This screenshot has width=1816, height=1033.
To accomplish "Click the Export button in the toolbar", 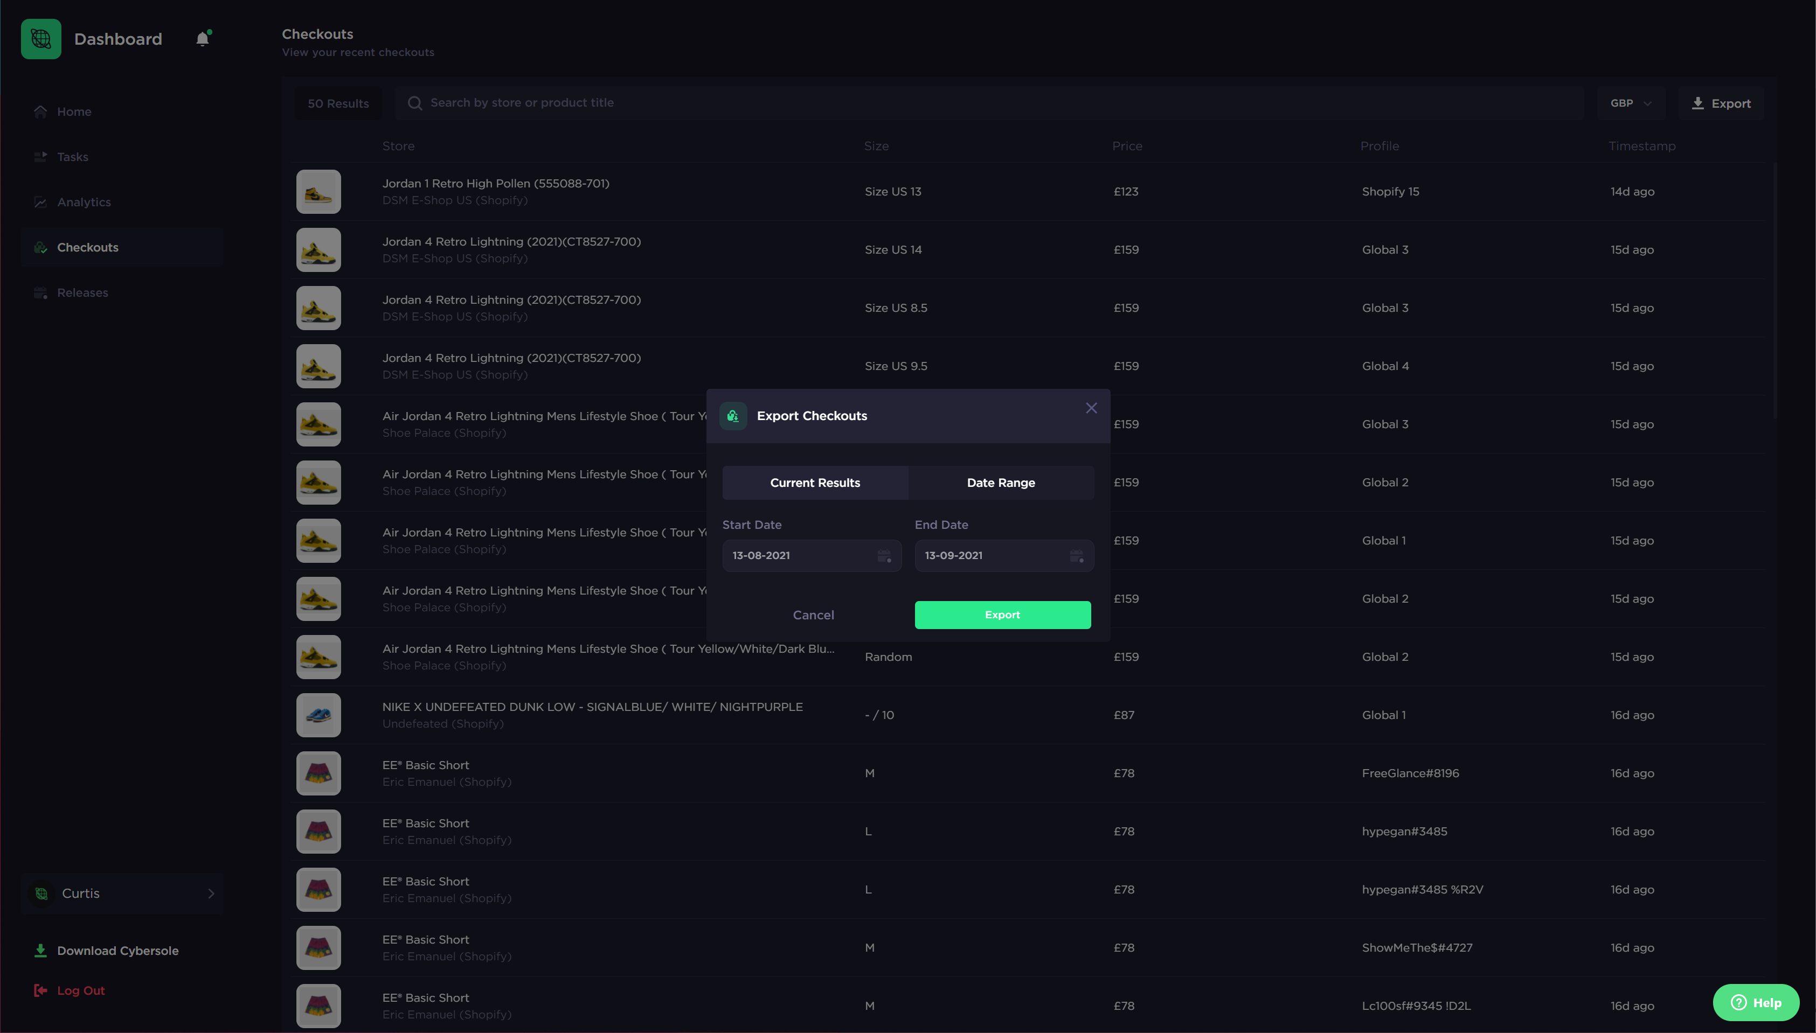I will click(1720, 103).
